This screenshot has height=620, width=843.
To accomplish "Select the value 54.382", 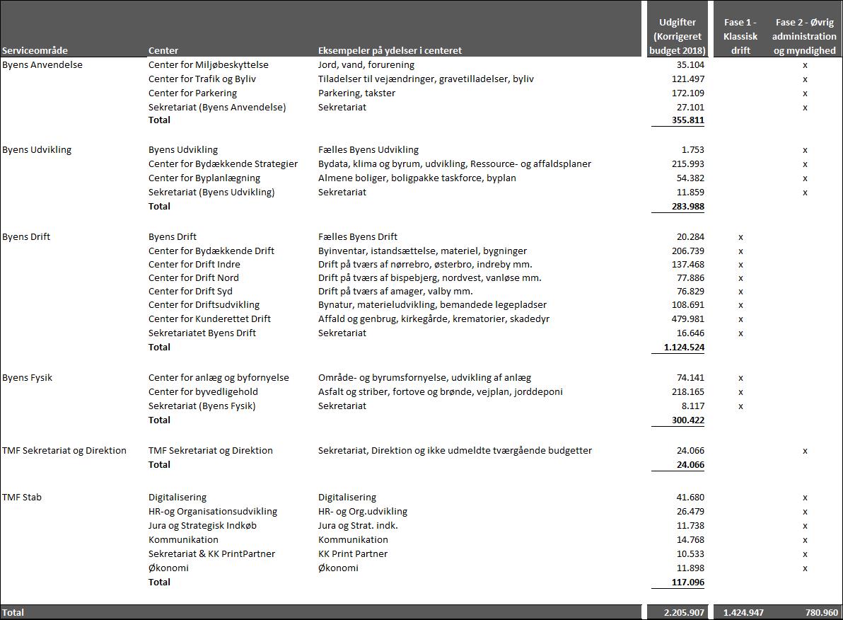I will (690, 178).
